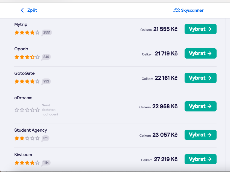Select Opodo offer for 21 719 Kč
The image size is (230, 172).
coord(201,53)
